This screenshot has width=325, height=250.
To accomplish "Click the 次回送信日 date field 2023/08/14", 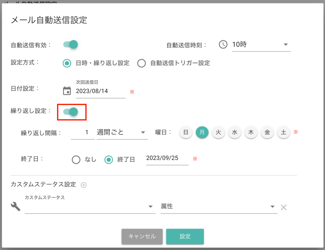I will 100,91.
